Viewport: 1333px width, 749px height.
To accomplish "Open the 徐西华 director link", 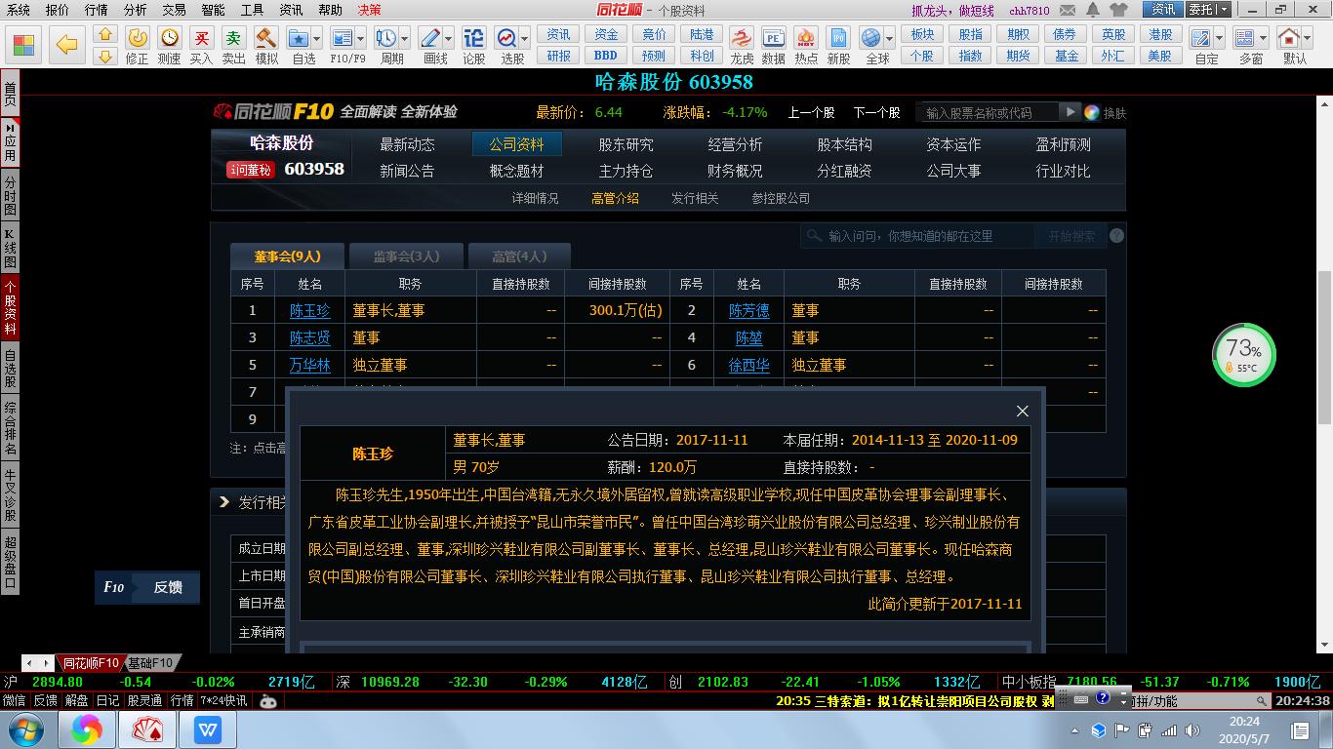I will click(x=749, y=365).
